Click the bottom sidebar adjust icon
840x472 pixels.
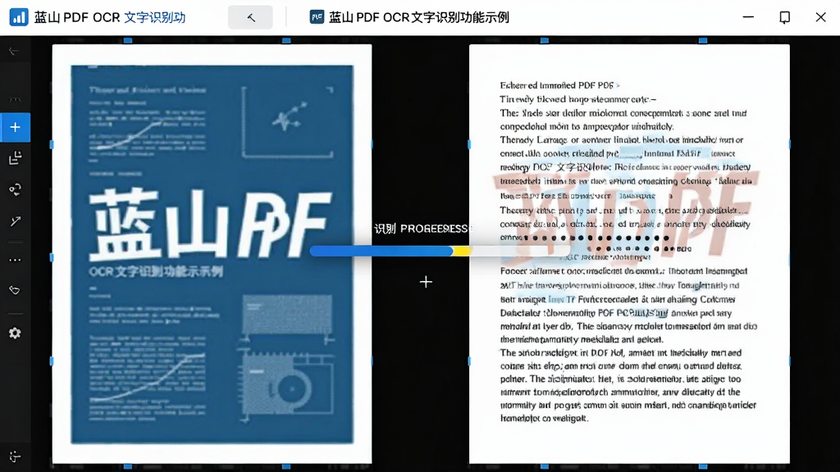pos(15,456)
